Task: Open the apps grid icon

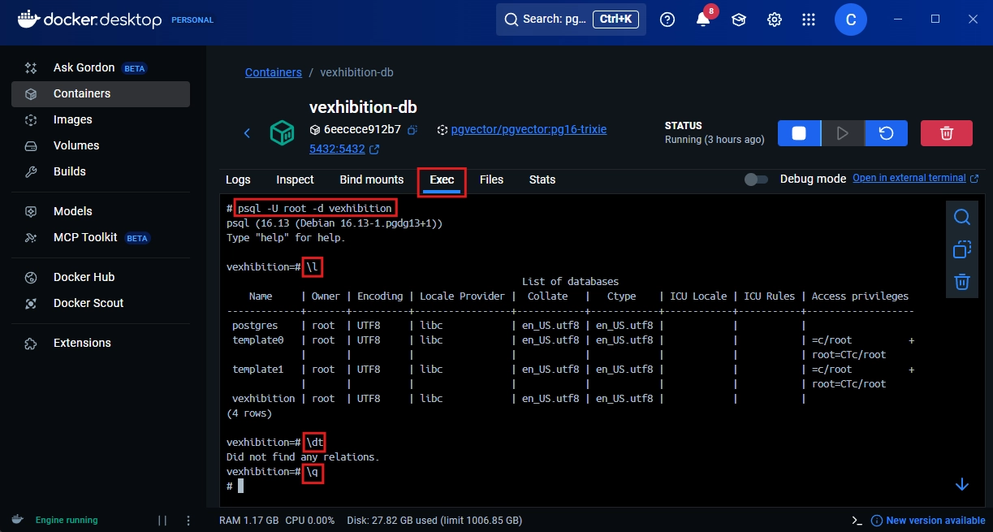Action: point(809,19)
